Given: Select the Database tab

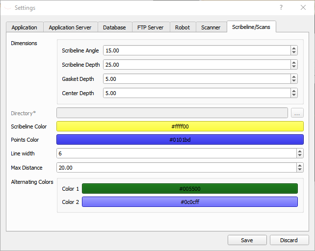Looking at the screenshot, I should pos(114,27).
